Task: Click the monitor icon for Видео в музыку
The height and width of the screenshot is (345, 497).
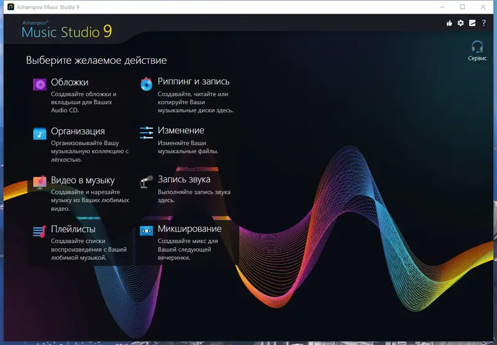Action: [40, 182]
